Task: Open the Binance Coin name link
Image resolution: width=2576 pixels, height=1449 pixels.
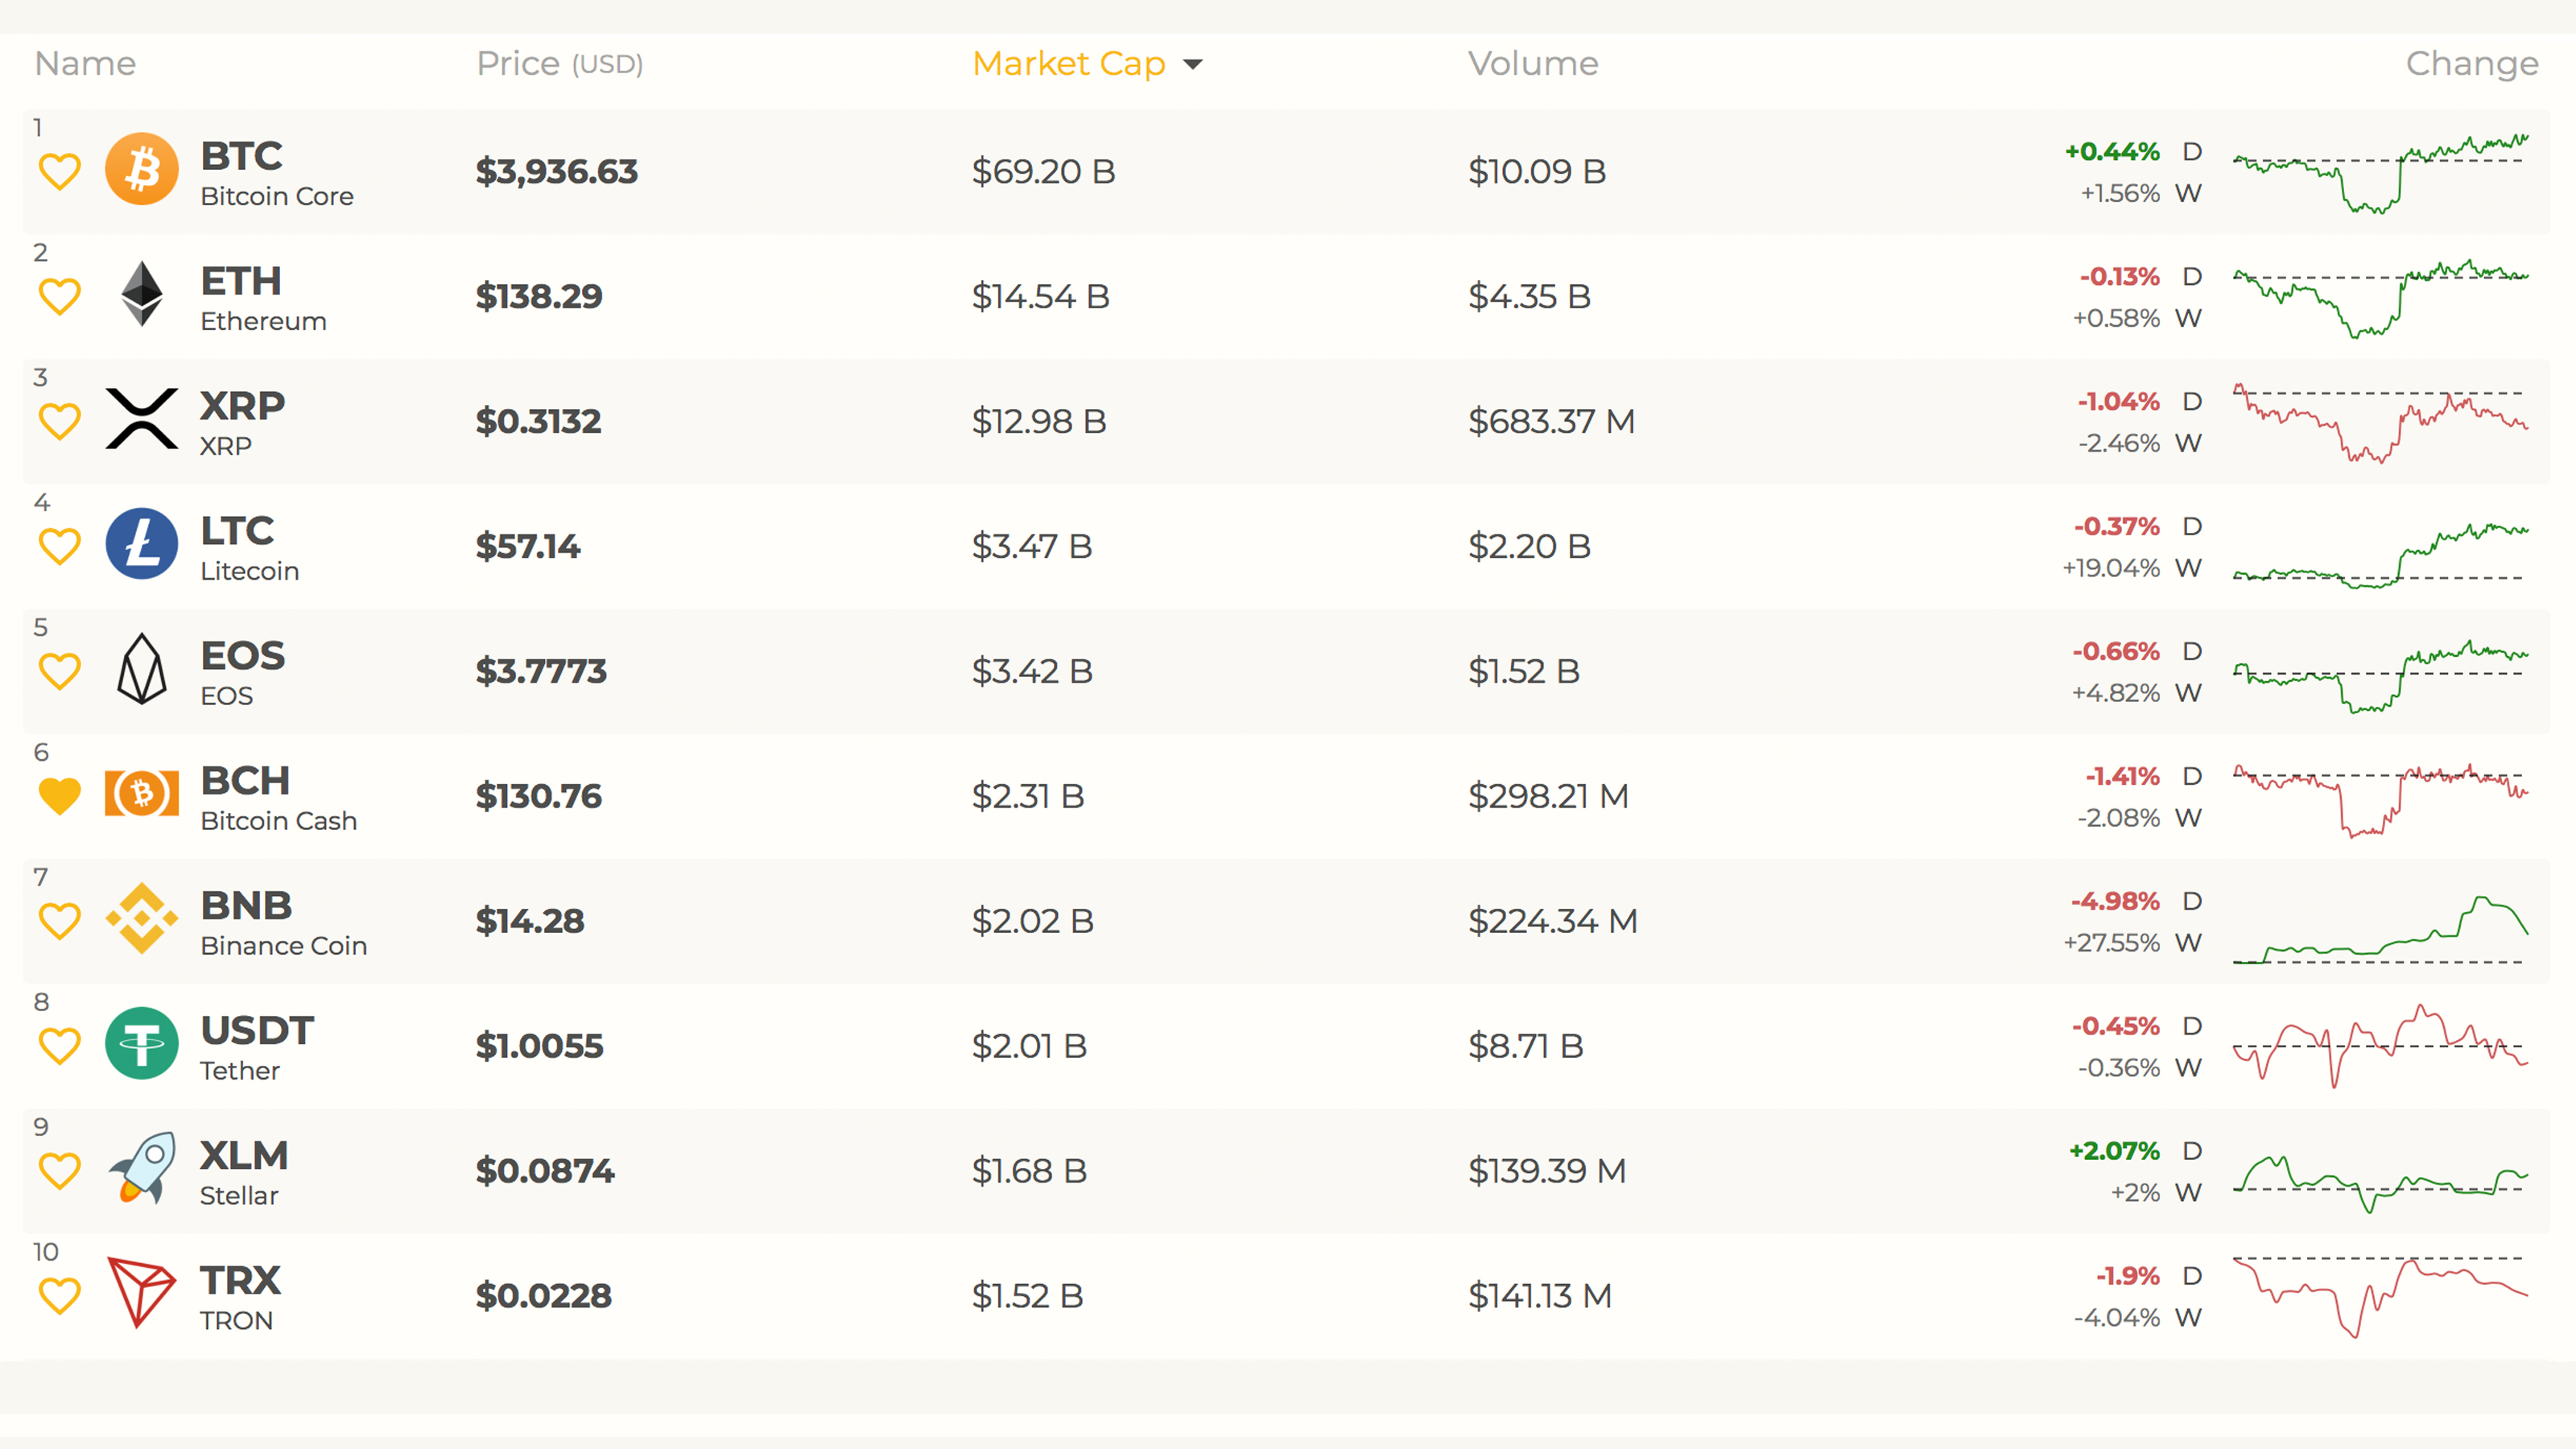Action: coord(283,945)
